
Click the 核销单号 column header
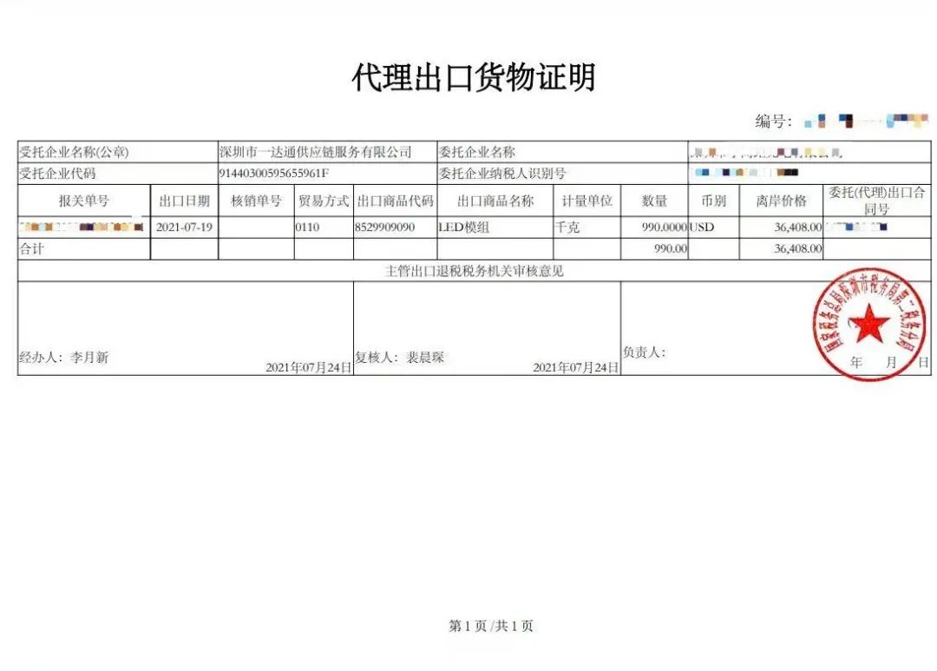point(256,201)
